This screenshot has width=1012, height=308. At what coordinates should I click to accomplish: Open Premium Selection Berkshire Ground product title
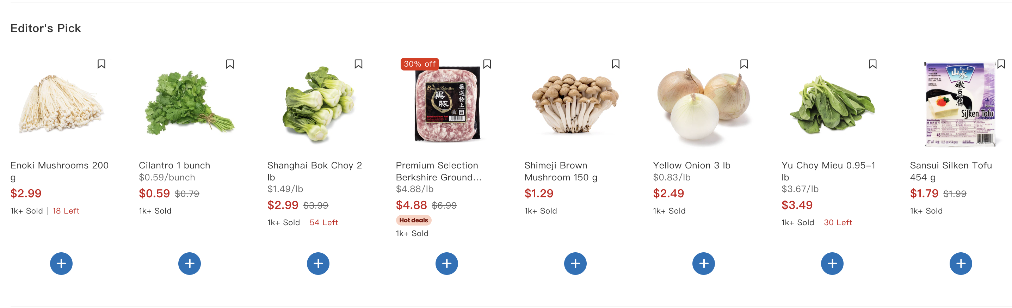tap(438, 171)
